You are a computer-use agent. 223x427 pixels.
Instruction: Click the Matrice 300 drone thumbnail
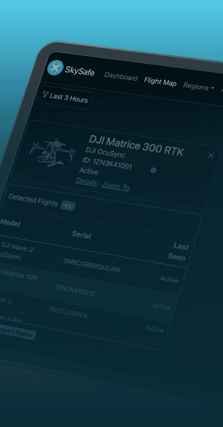[x=52, y=153]
